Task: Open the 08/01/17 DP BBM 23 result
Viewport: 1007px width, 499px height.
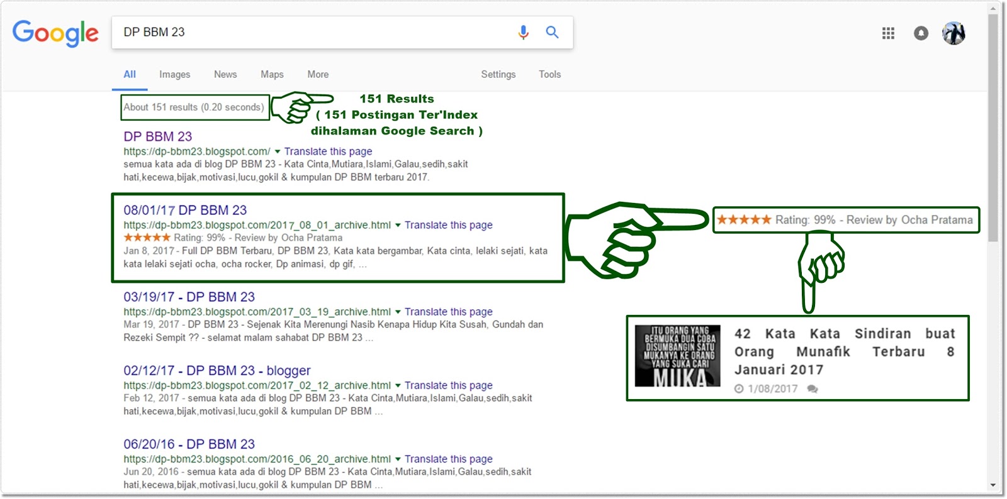Action: (x=185, y=210)
